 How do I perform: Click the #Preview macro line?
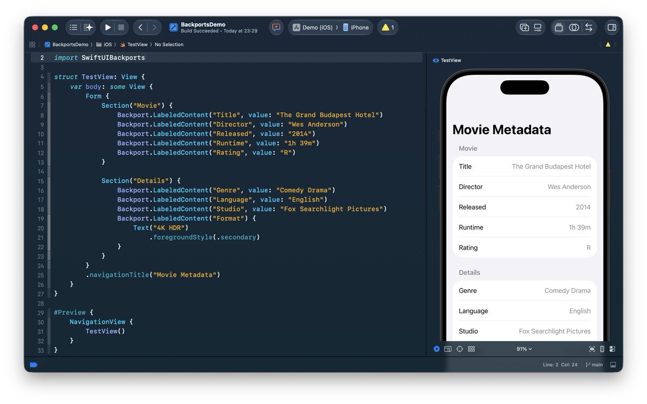74,312
